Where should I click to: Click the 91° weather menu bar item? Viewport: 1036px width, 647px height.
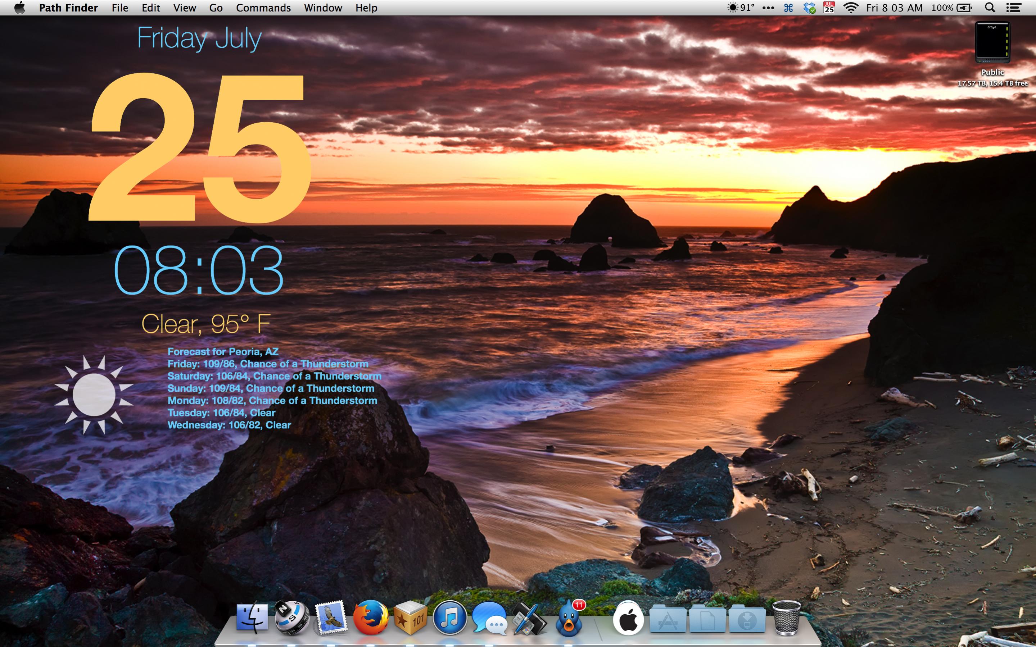pyautogui.click(x=742, y=8)
